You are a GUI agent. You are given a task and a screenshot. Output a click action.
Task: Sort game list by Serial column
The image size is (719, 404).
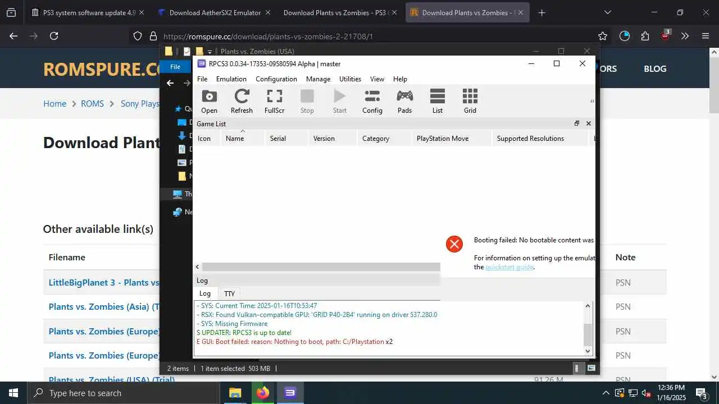(x=286, y=139)
